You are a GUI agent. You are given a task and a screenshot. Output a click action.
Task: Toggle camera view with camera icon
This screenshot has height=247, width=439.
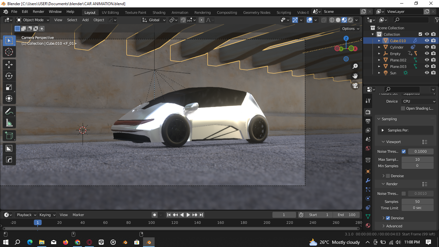coord(355,86)
